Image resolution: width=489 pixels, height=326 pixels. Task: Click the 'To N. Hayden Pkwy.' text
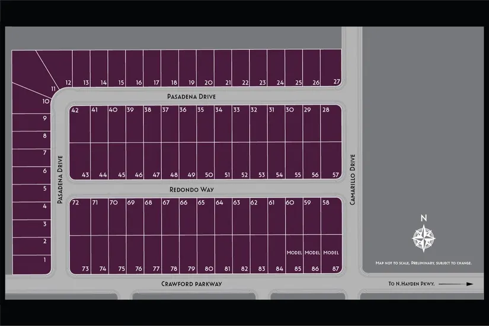coord(411,285)
